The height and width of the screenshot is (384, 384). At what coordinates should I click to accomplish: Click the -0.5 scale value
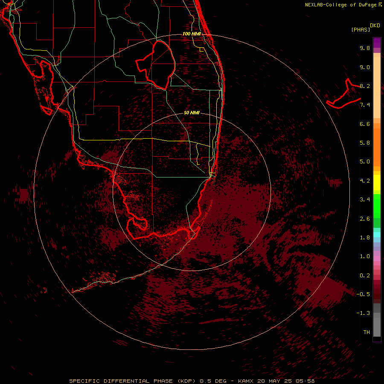coord(363,294)
